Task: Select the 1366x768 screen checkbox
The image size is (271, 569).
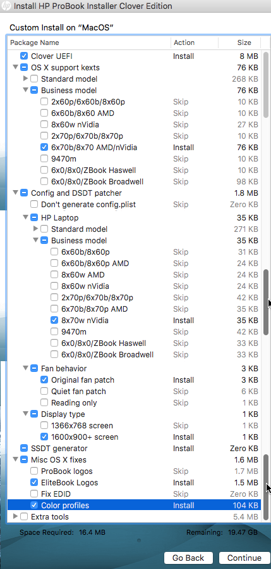Action: click(44, 426)
